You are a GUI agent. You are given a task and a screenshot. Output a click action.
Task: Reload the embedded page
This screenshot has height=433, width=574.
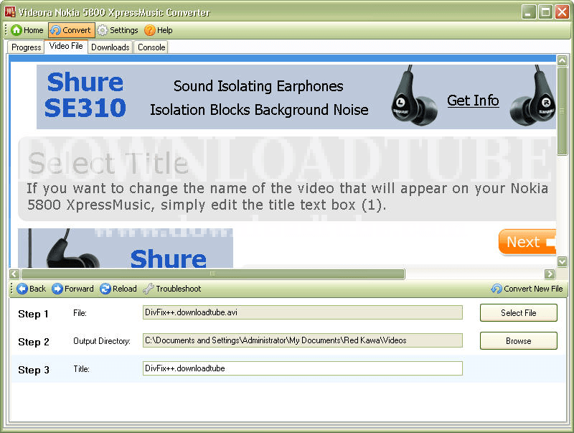tap(118, 289)
